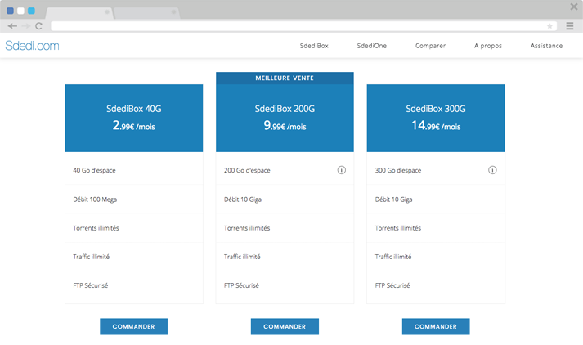
Task: Click the Sdedi.com logo
Action: (x=33, y=46)
